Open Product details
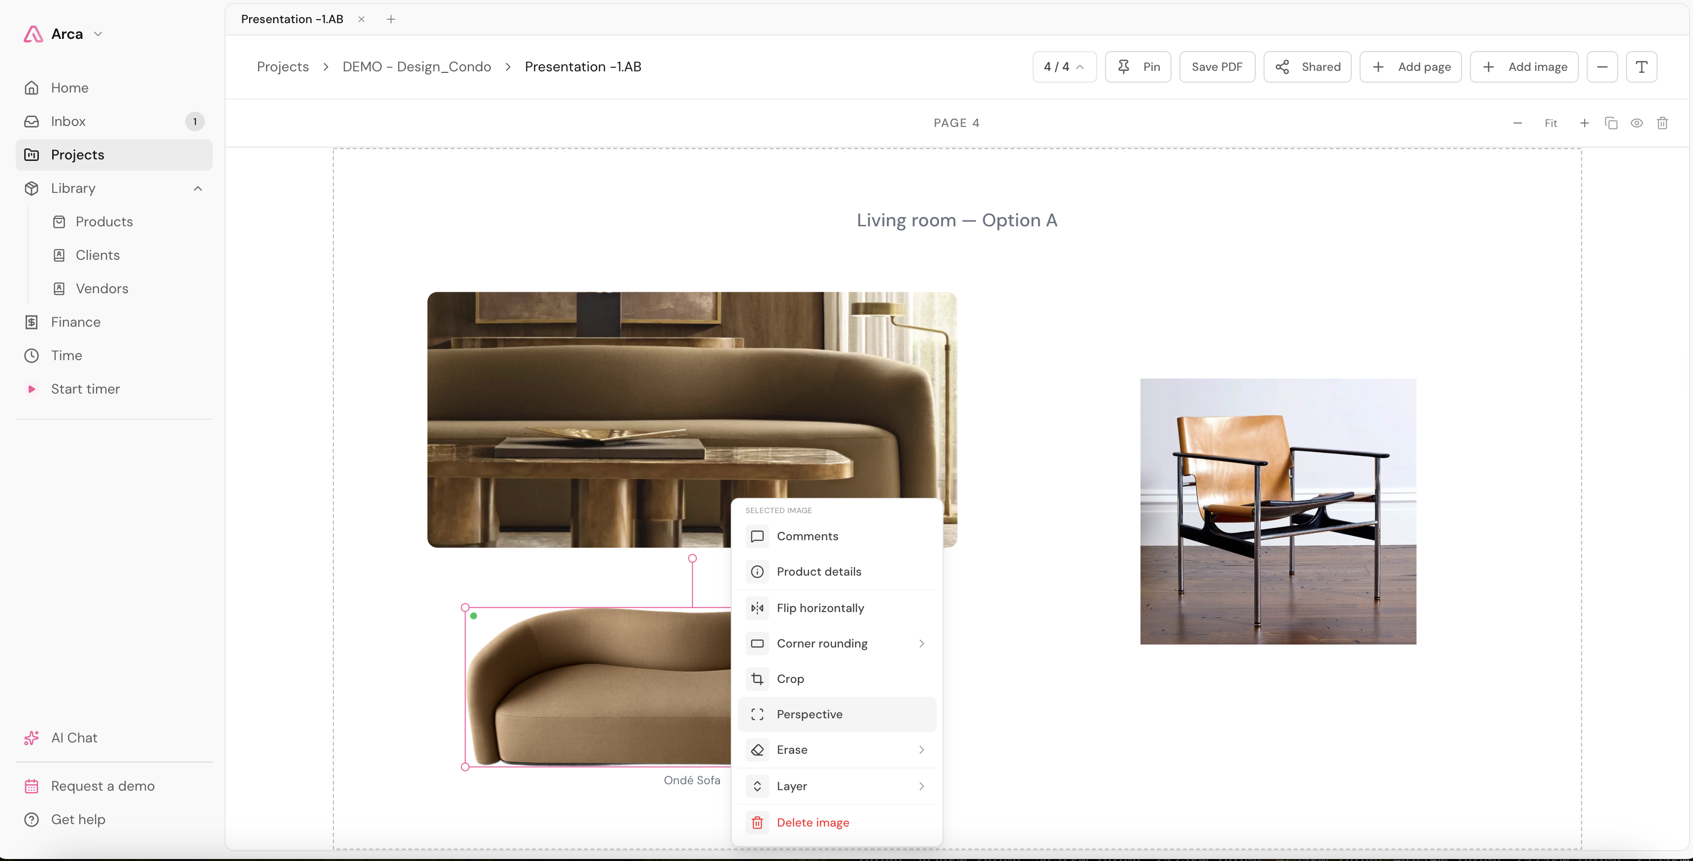 [837, 571]
